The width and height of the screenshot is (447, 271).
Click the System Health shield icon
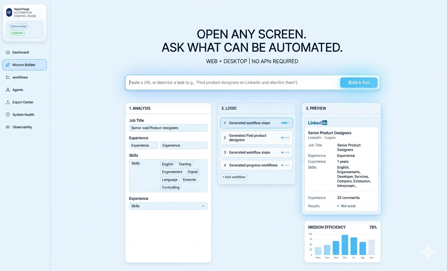pyautogui.click(x=8, y=115)
